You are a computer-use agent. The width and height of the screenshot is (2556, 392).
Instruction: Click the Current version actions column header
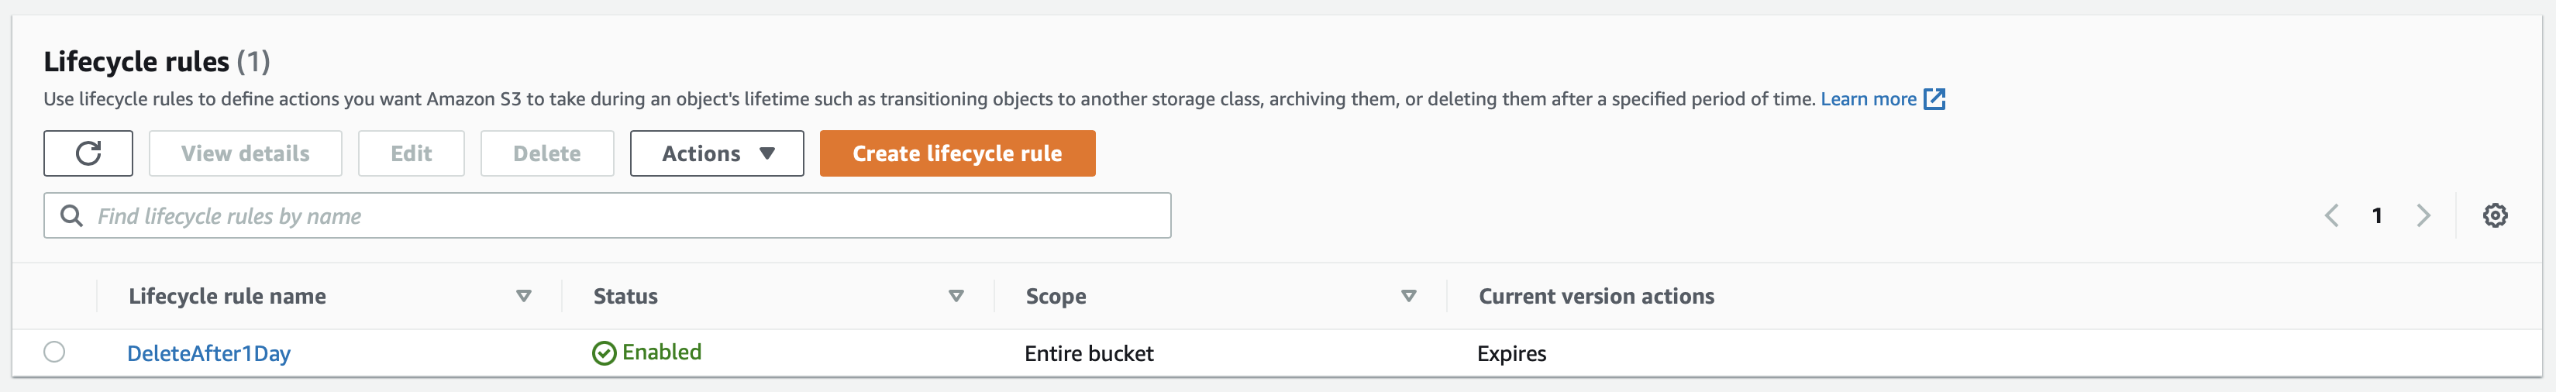(1596, 296)
